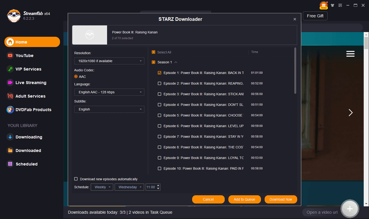
Task: Open the webpage hamburger menu icon
Action: pos(350,54)
